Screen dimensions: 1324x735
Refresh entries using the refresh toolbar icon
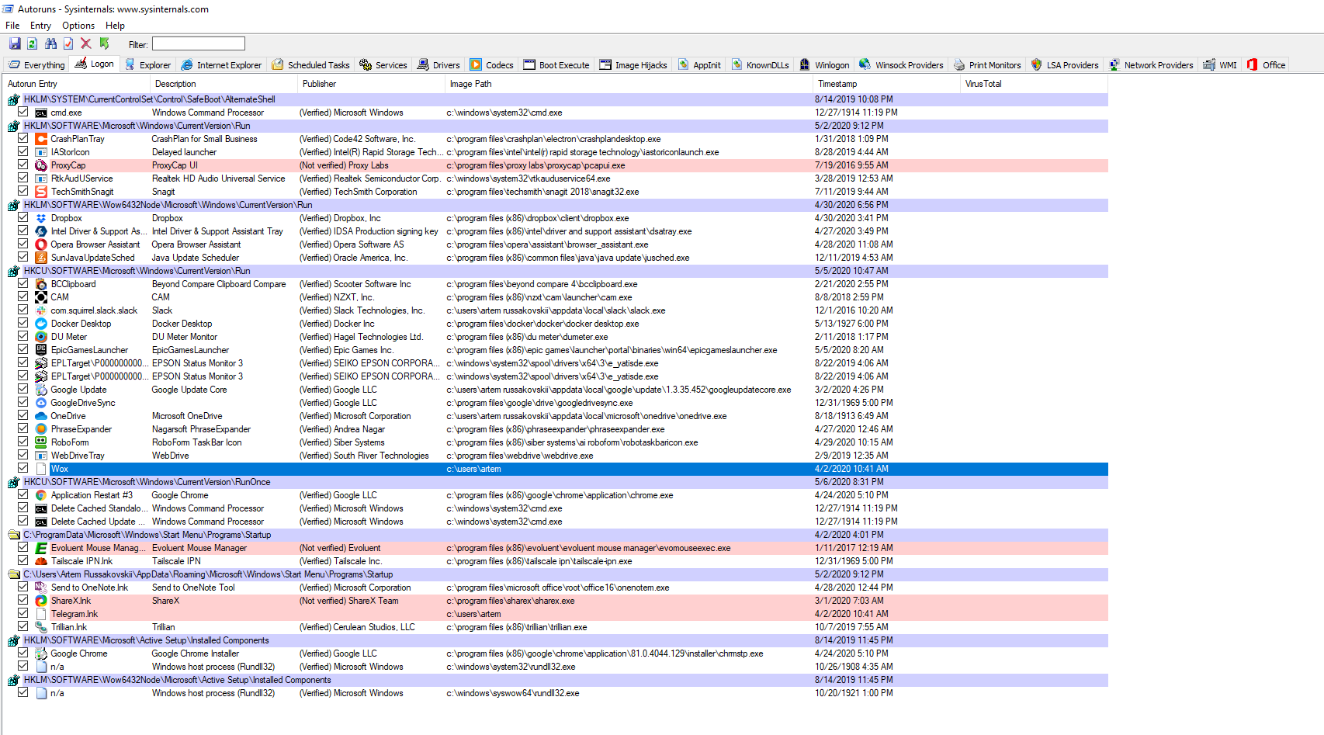click(32, 43)
